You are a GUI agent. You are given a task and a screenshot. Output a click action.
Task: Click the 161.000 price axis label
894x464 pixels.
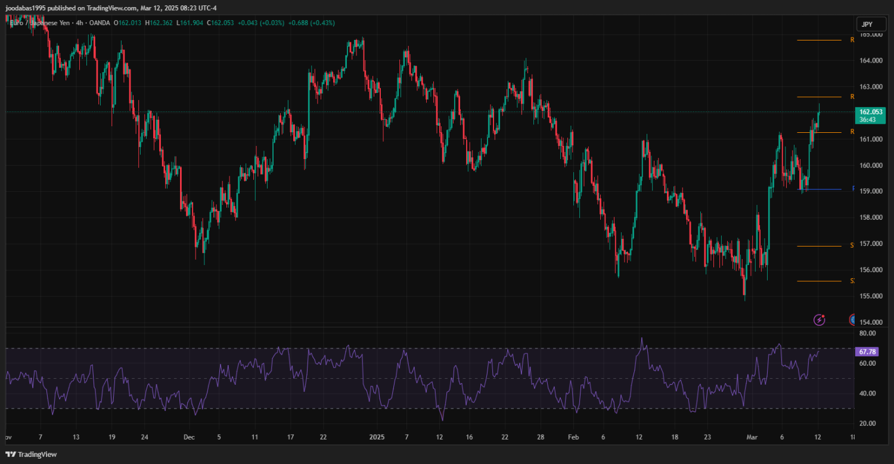(x=871, y=139)
